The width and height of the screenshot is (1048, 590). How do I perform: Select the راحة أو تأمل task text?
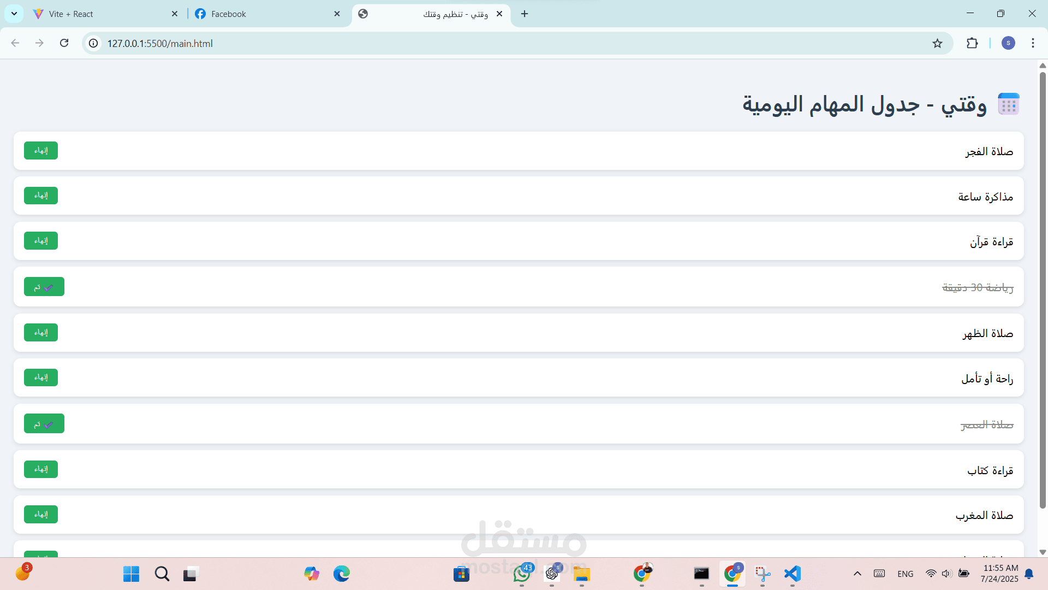(987, 379)
